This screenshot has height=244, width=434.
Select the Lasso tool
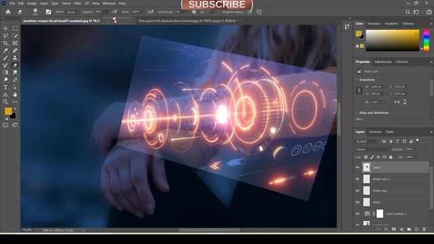(5, 36)
